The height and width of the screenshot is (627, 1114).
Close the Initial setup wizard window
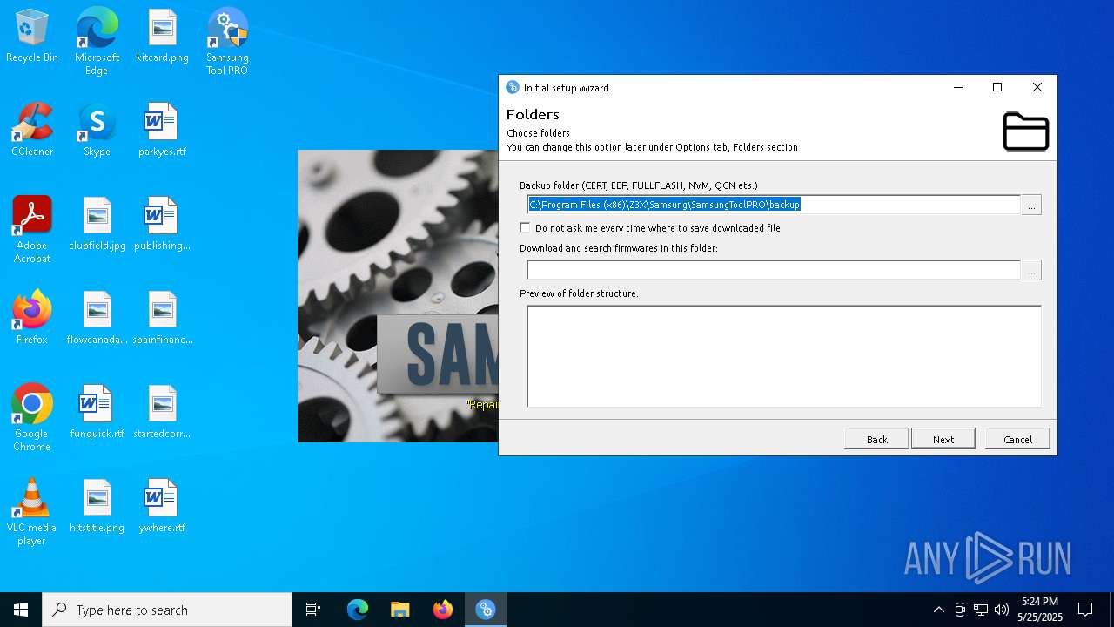point(1037,87)
